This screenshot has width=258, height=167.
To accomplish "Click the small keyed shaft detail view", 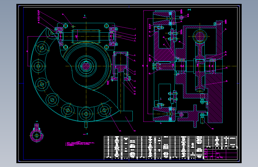I will 37,133.
